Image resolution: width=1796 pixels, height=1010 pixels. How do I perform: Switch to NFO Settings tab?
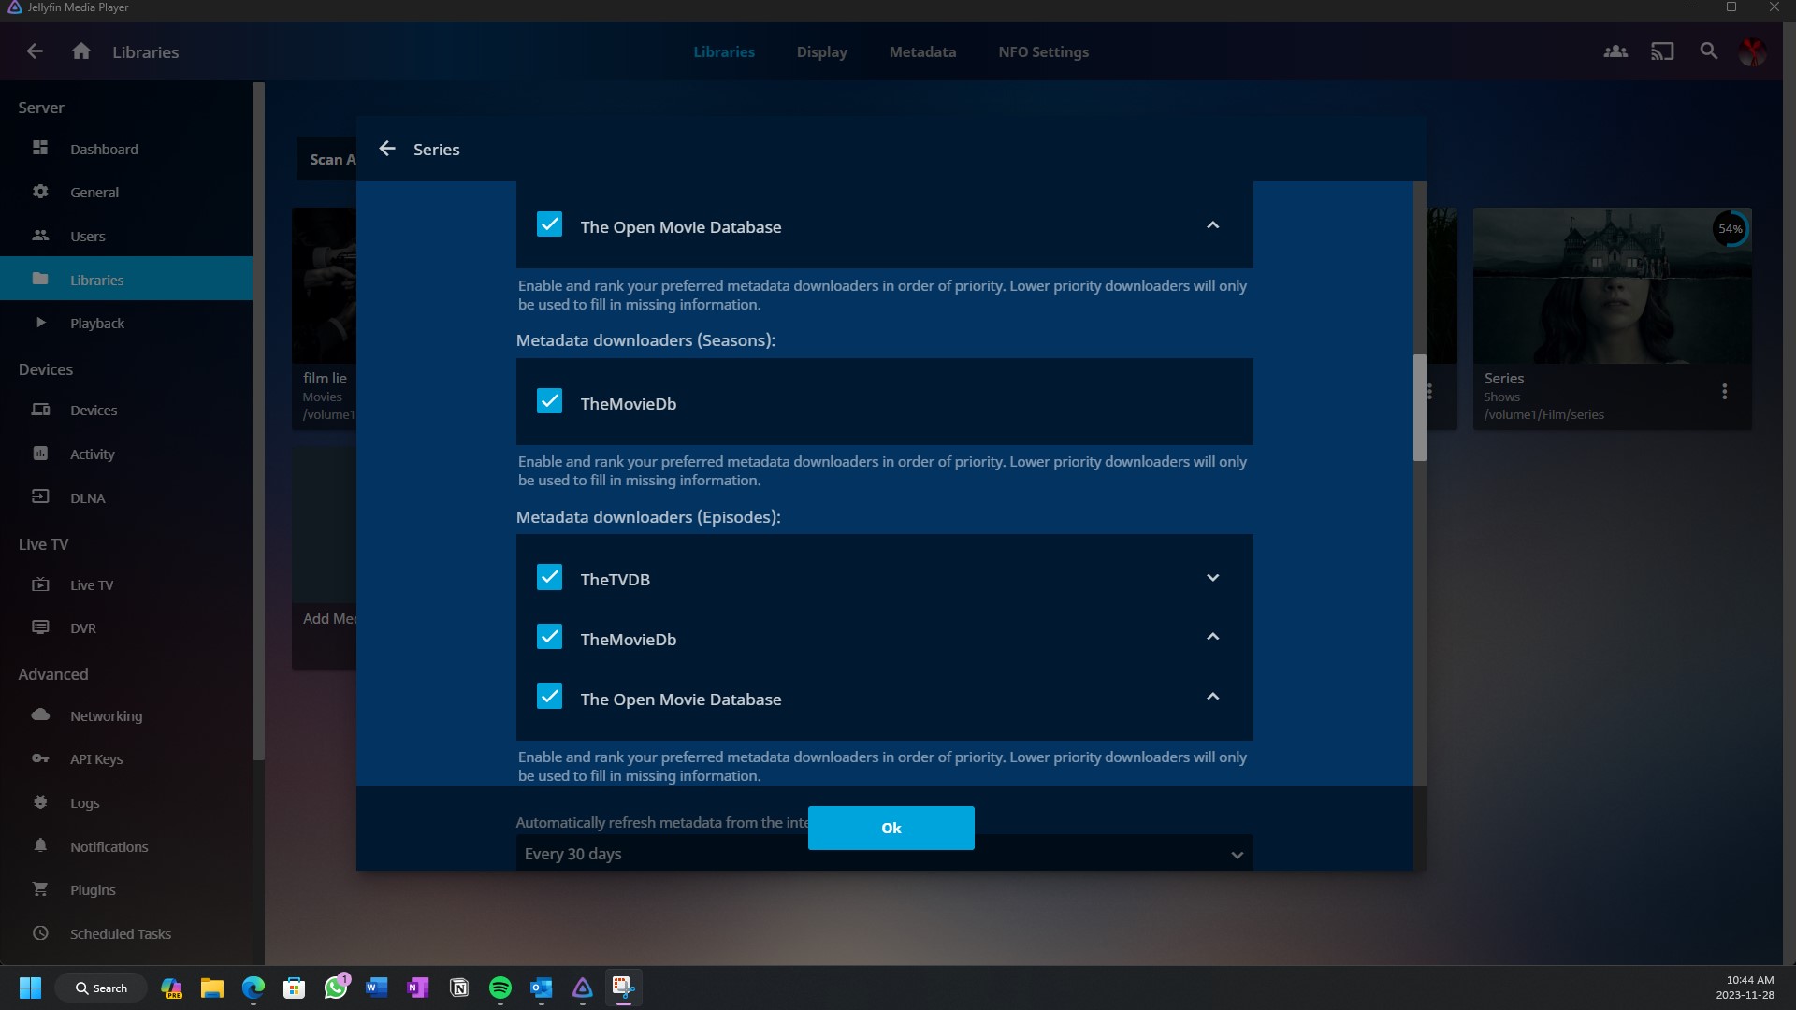(x=1043, y=51)
